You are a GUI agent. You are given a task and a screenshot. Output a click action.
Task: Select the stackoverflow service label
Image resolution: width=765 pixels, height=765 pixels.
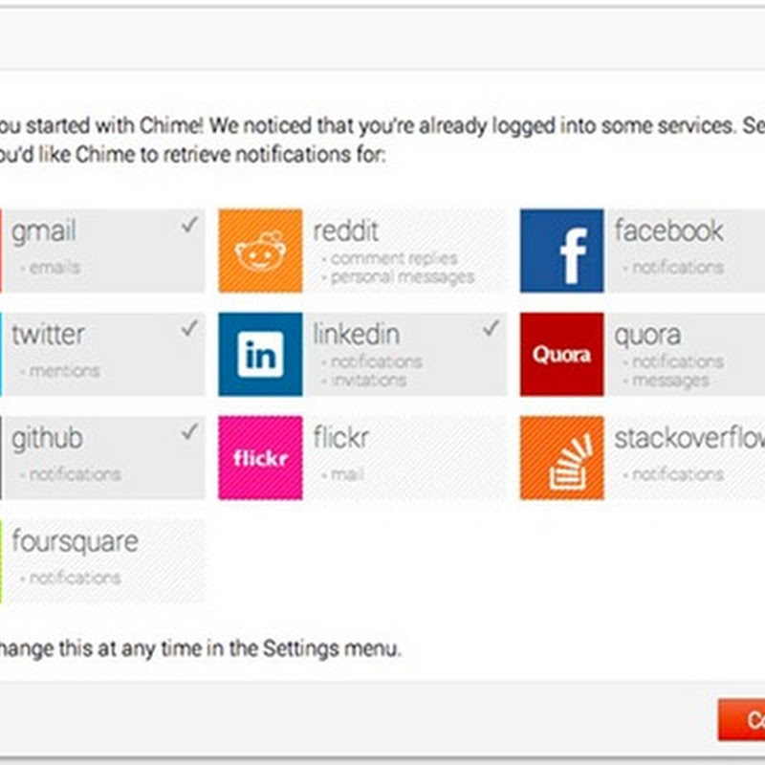[689, 438]
